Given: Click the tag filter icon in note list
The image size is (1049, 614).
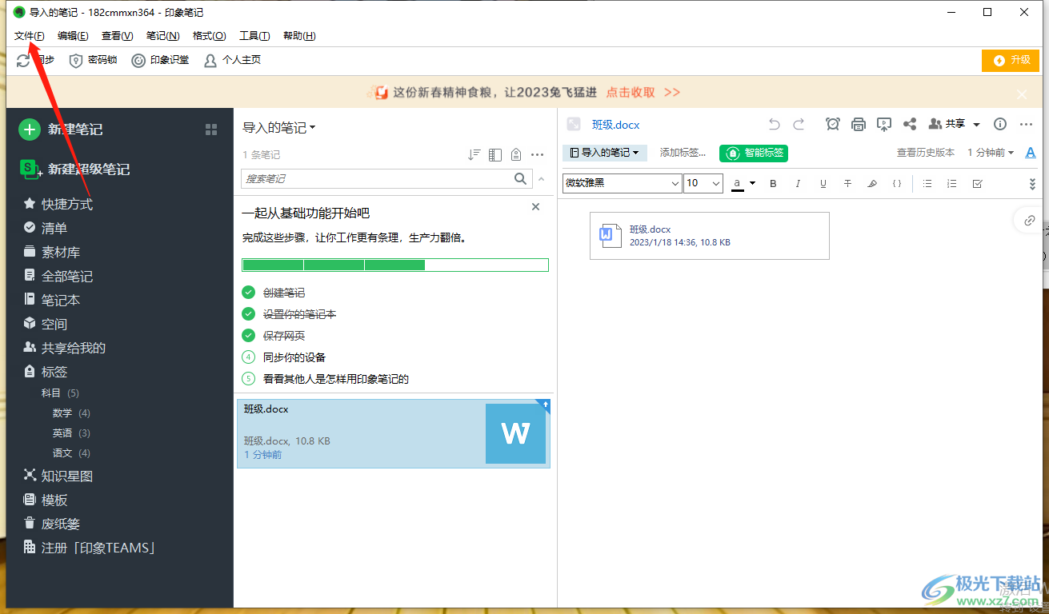Looking at the screenshot, I should 516,154.
